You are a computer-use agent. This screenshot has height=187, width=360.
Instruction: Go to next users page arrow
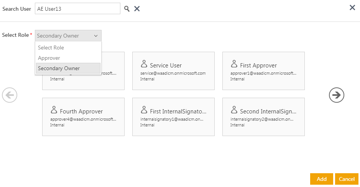[x=337, y=95]
